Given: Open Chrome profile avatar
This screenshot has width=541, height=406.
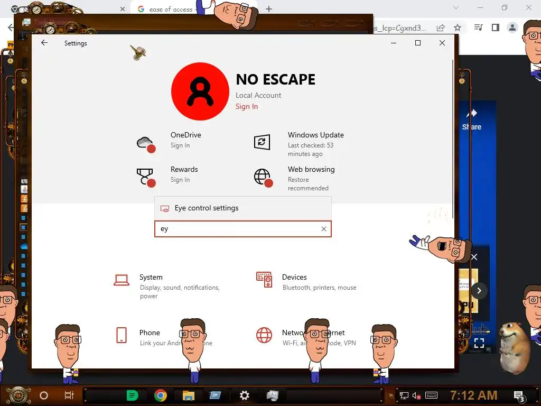Looking at the screenshot, I should coord(512,27).
